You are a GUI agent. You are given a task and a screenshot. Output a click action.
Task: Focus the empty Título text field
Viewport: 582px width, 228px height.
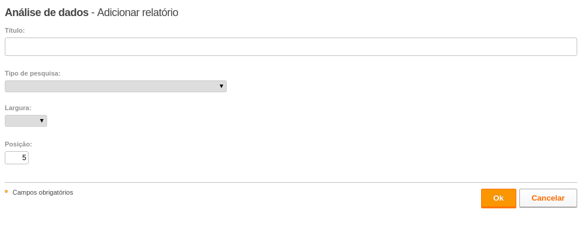(291, 46)
